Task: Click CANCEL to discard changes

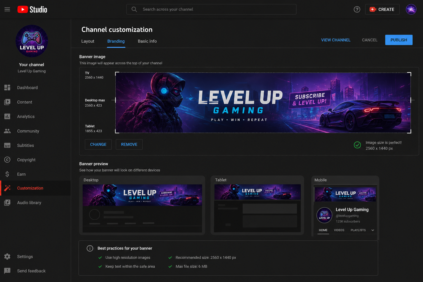Action: pos(370,40)
